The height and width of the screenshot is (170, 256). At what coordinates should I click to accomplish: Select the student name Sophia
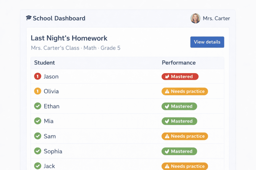point(53,151)
